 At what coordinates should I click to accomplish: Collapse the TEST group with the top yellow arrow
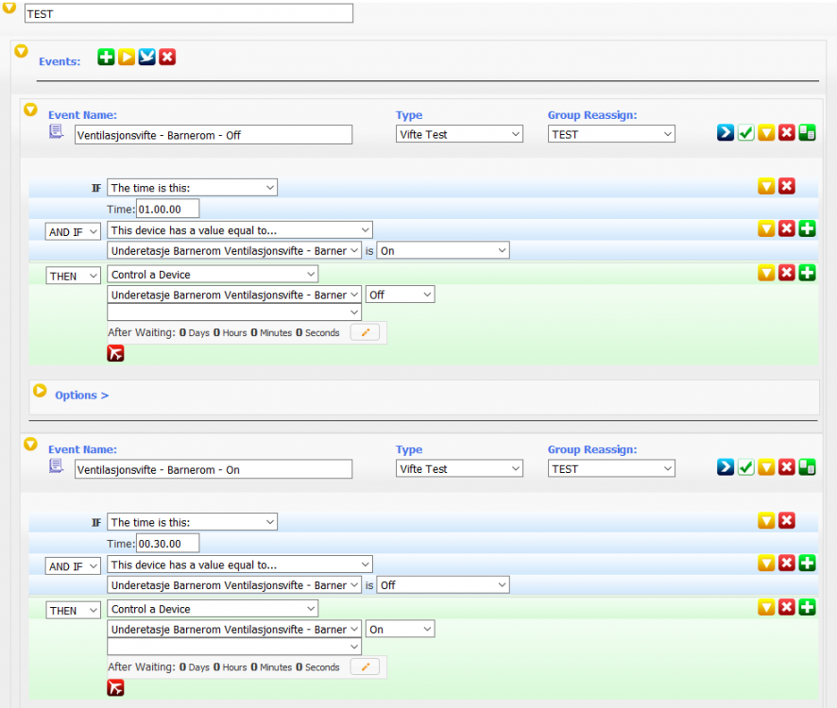[x=9, y=8]
